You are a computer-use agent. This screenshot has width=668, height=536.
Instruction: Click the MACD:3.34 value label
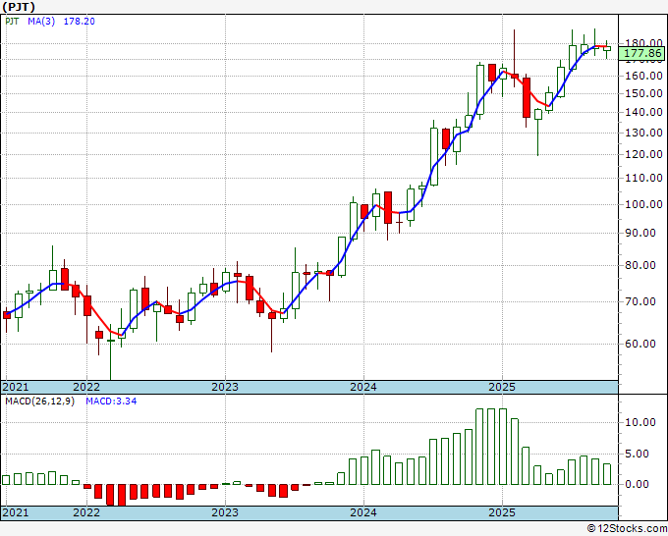tap(111, 402)
